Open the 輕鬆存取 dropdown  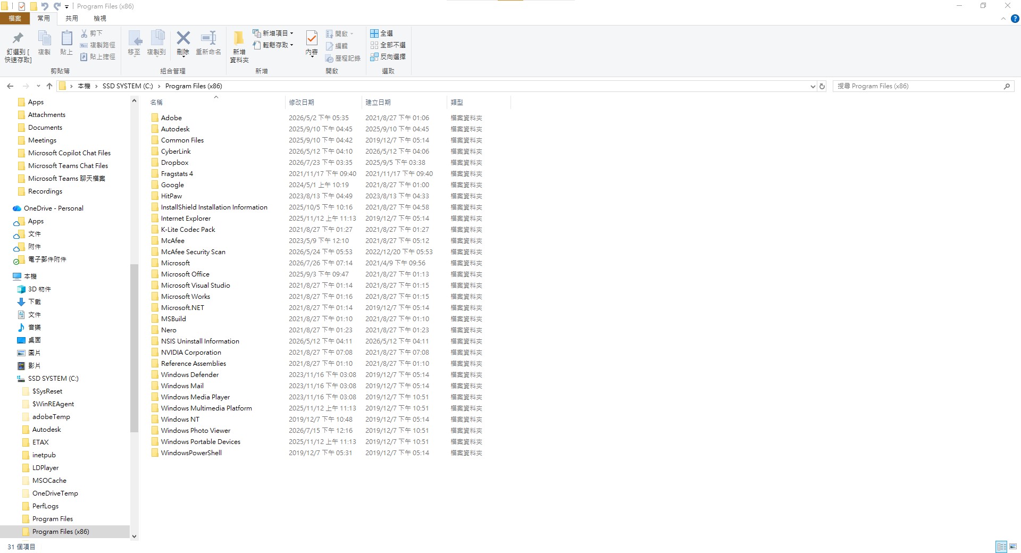pos(273,45)
